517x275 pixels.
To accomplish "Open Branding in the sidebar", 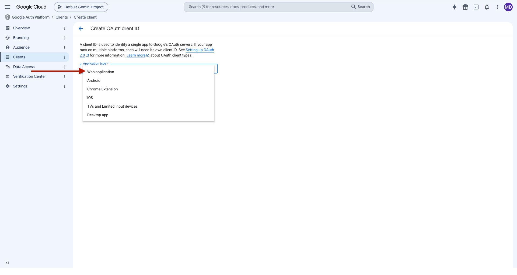I will pyautogui.click(x=34, y=38).
